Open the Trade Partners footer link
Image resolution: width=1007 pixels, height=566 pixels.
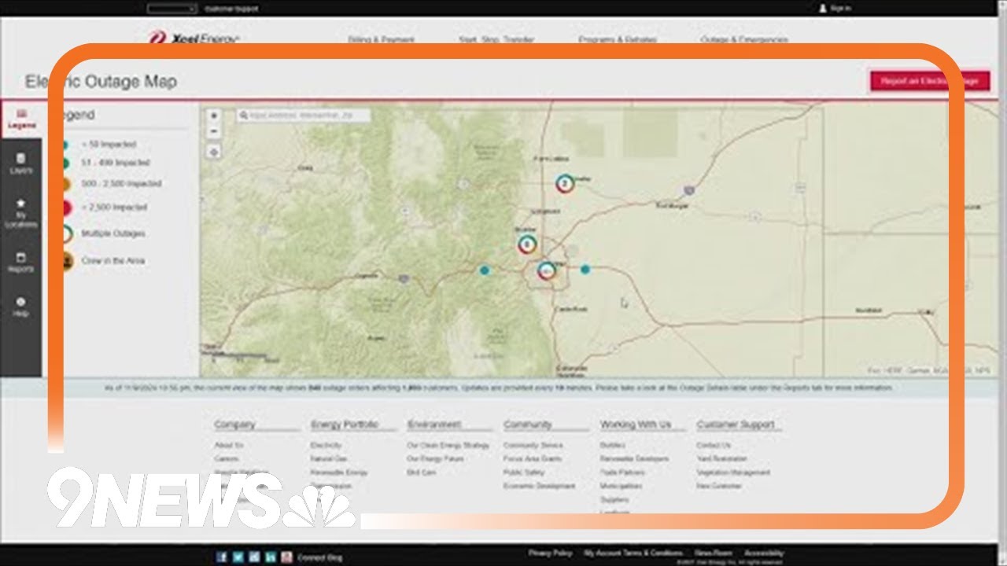click(x=622, y=472)
